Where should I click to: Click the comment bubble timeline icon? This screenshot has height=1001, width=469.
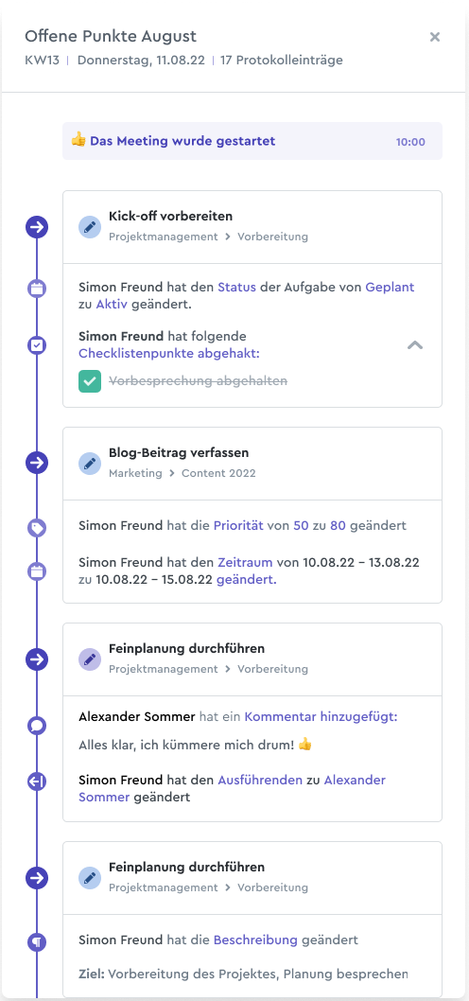point(37,726)
